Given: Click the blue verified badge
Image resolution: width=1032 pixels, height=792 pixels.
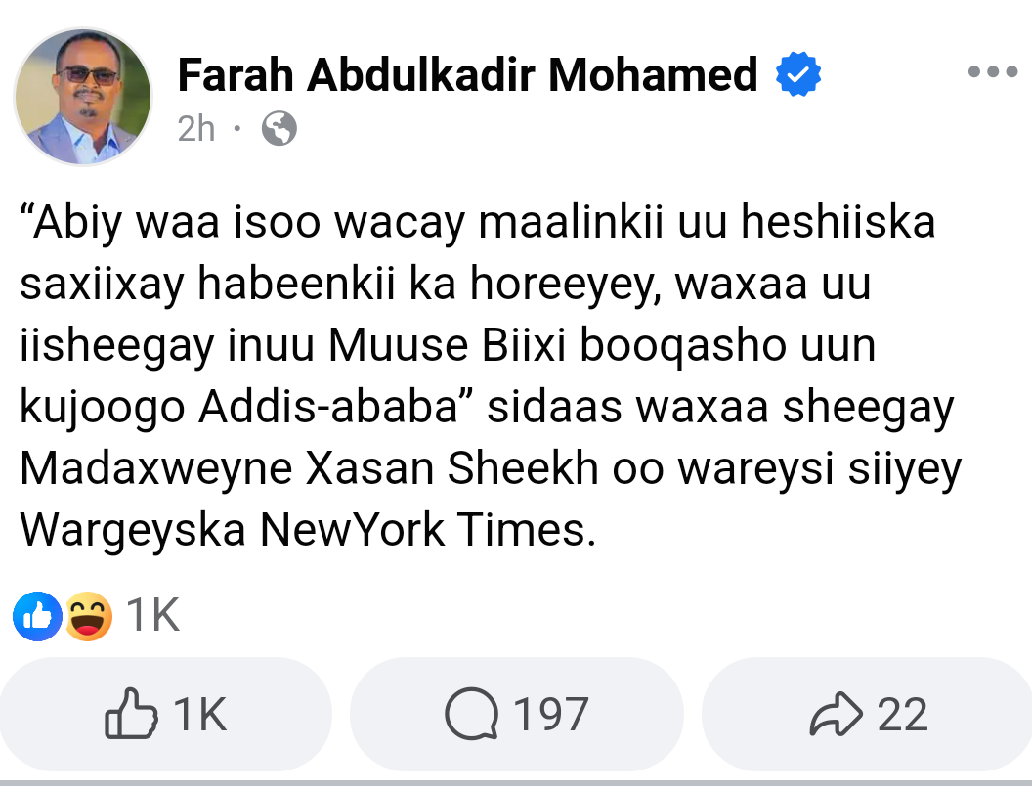Looking at the screenshot, I should coord(798,75).
